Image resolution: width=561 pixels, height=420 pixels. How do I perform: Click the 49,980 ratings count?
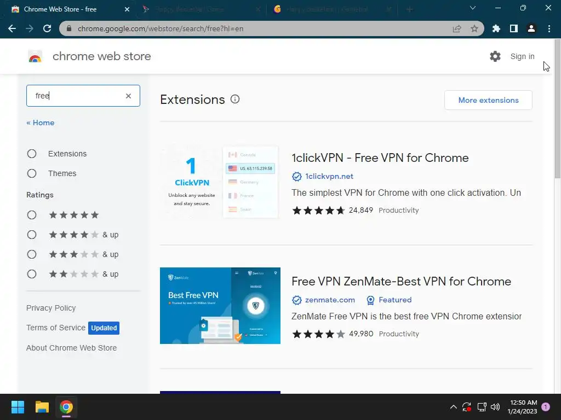(361, 334)
